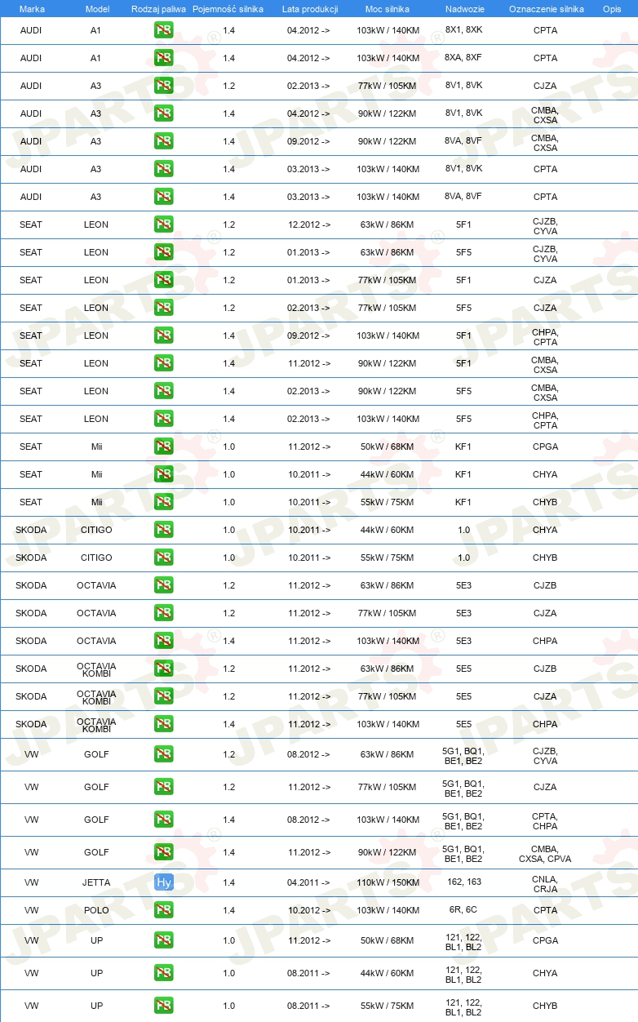The height and width of the screenshot is (1022, 638).
Task: Click fuel icon in SEAT Mii CPGA row
Action: (163, 447)
